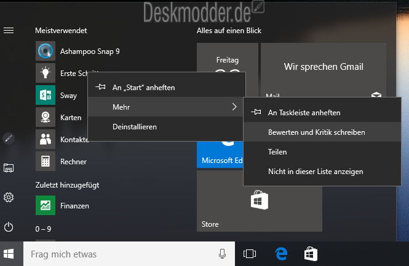Open File Explorer from Start sidebar
This screenshot has width=409, height=266.
[9, 168]
